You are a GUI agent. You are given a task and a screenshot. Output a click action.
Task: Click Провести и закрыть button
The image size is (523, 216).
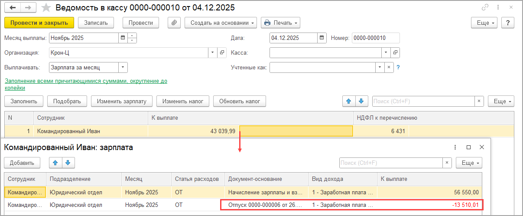pyautogui.click(x=39, y=23)
